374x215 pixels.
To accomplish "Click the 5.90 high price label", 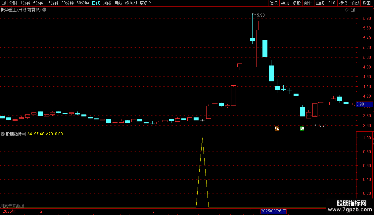I will 261,15.
